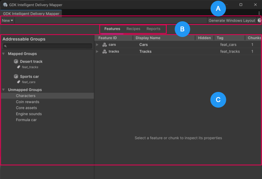Click Generate Windows Layout button
The width and height of the screenshot is (262, 179).
pos(232,21)
